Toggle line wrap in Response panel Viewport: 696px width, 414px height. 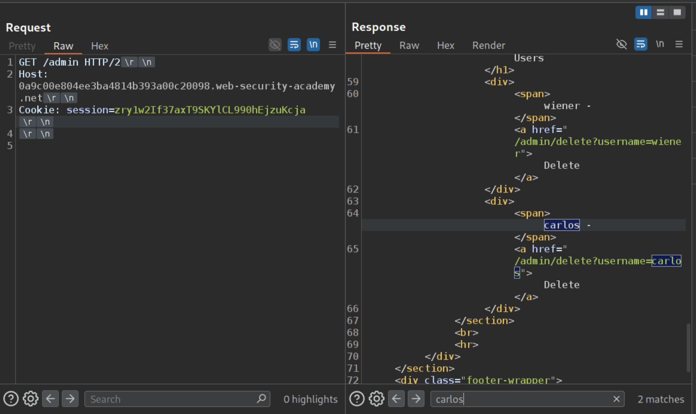click(x=641, y=44)
